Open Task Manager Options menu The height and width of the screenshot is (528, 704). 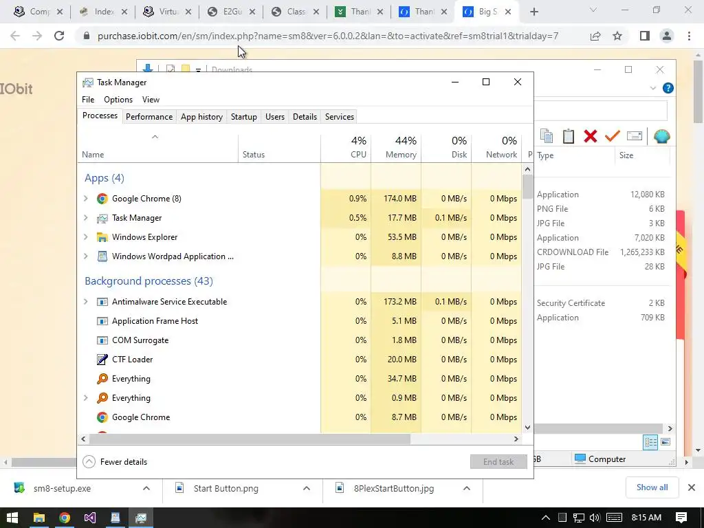coord(118,100)
